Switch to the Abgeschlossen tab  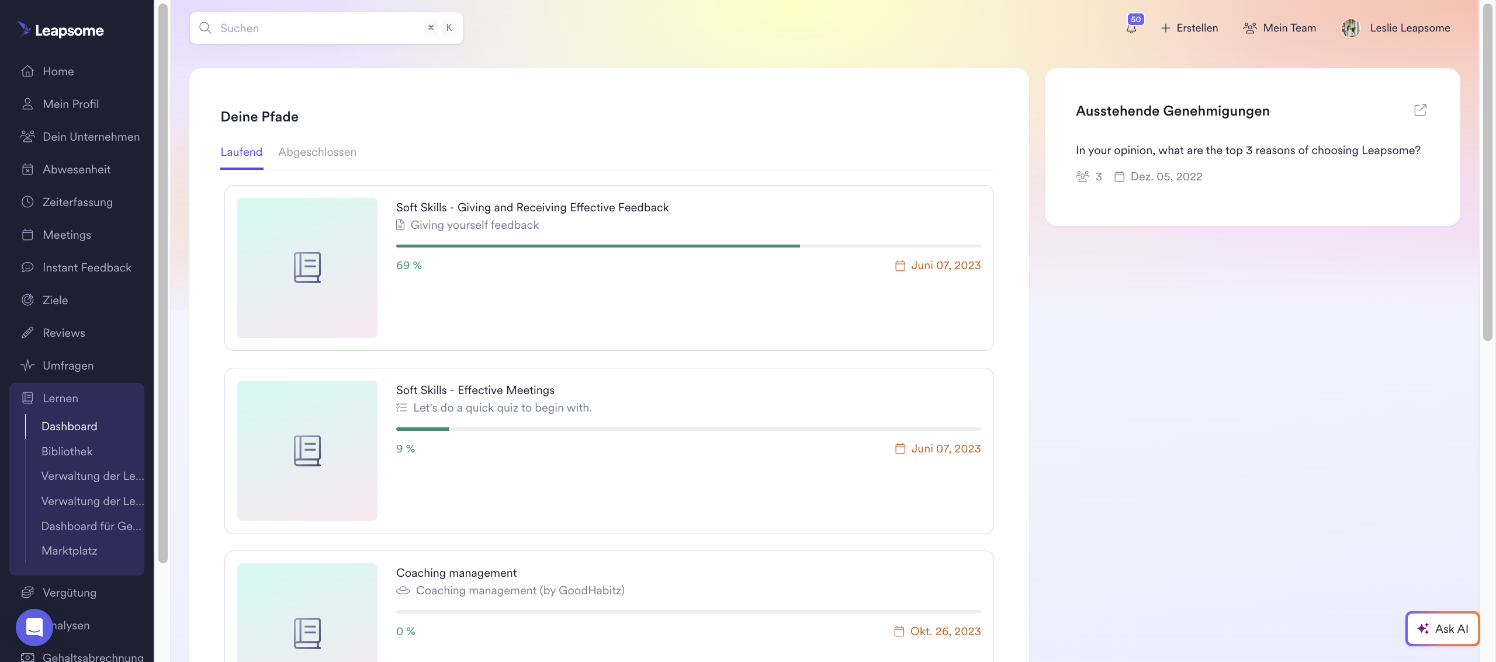[x=317, y=152]
